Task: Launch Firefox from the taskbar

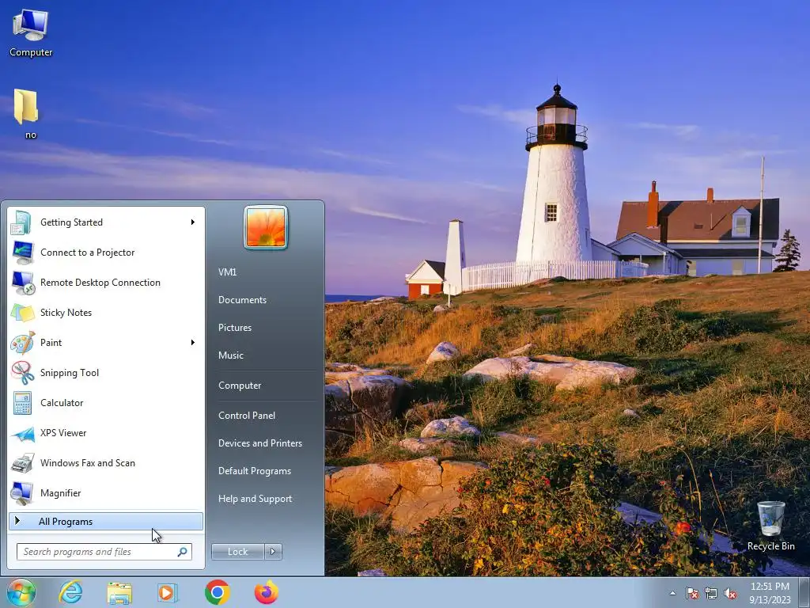Action: [267, 592]
